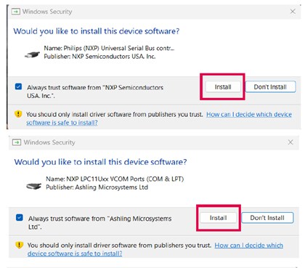
Task: Click the port connector icon beside NXP LPC11Uxx
Action: (34, 186)
